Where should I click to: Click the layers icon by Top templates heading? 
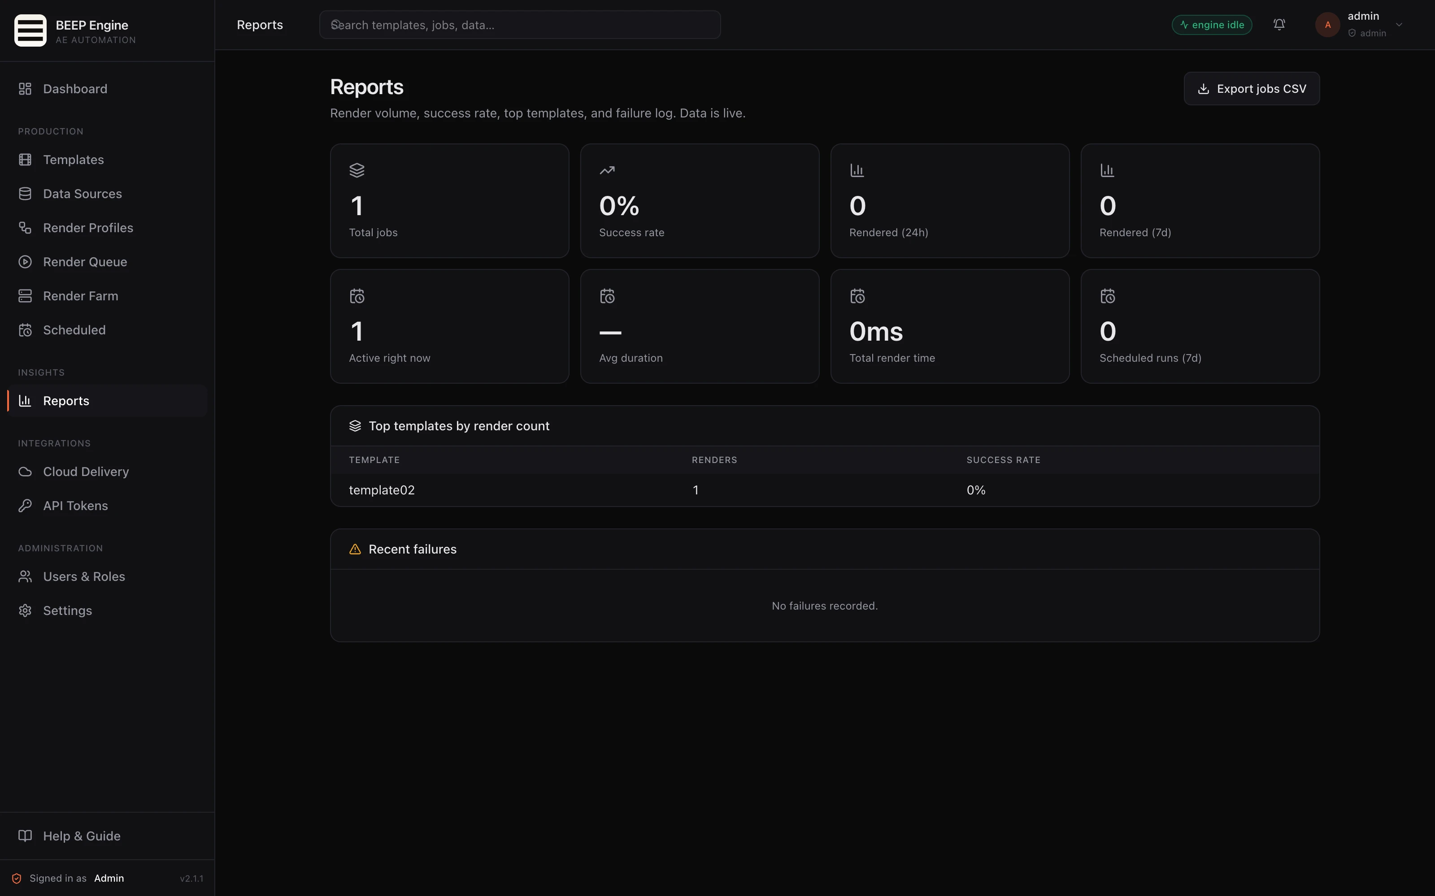click(x=355, y=426)
